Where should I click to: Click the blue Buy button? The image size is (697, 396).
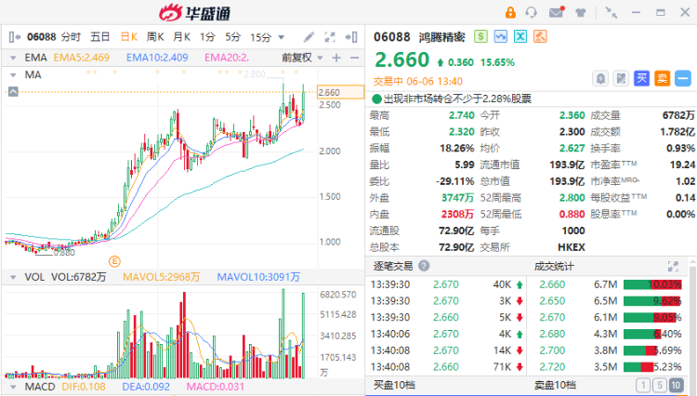click(641, 79)
